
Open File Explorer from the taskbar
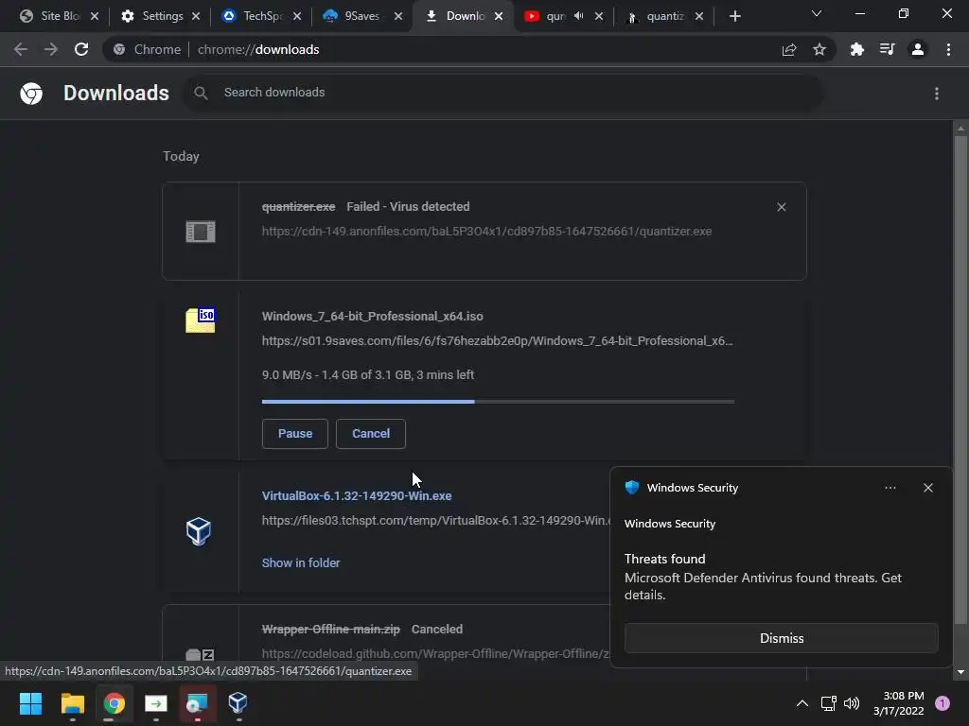[72, 703]
